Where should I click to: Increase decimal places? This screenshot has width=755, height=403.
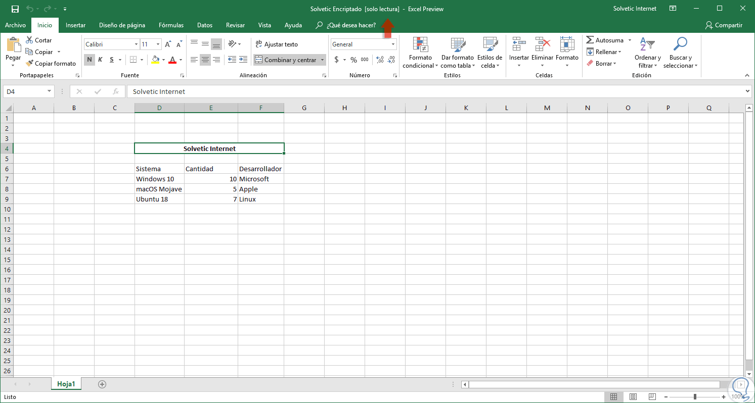380,60
